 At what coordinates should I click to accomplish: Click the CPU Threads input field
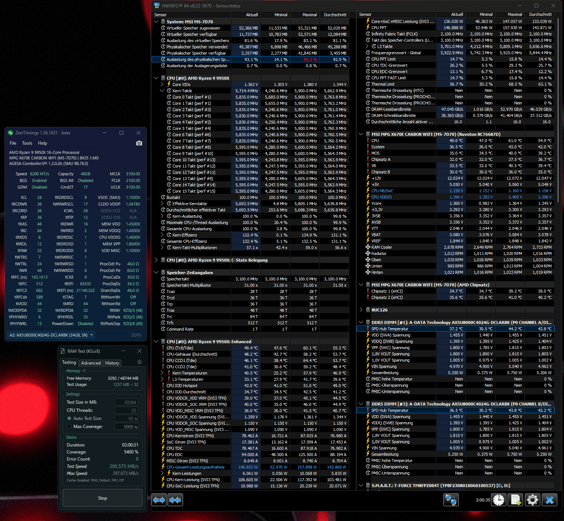click(x=126, y=410)
